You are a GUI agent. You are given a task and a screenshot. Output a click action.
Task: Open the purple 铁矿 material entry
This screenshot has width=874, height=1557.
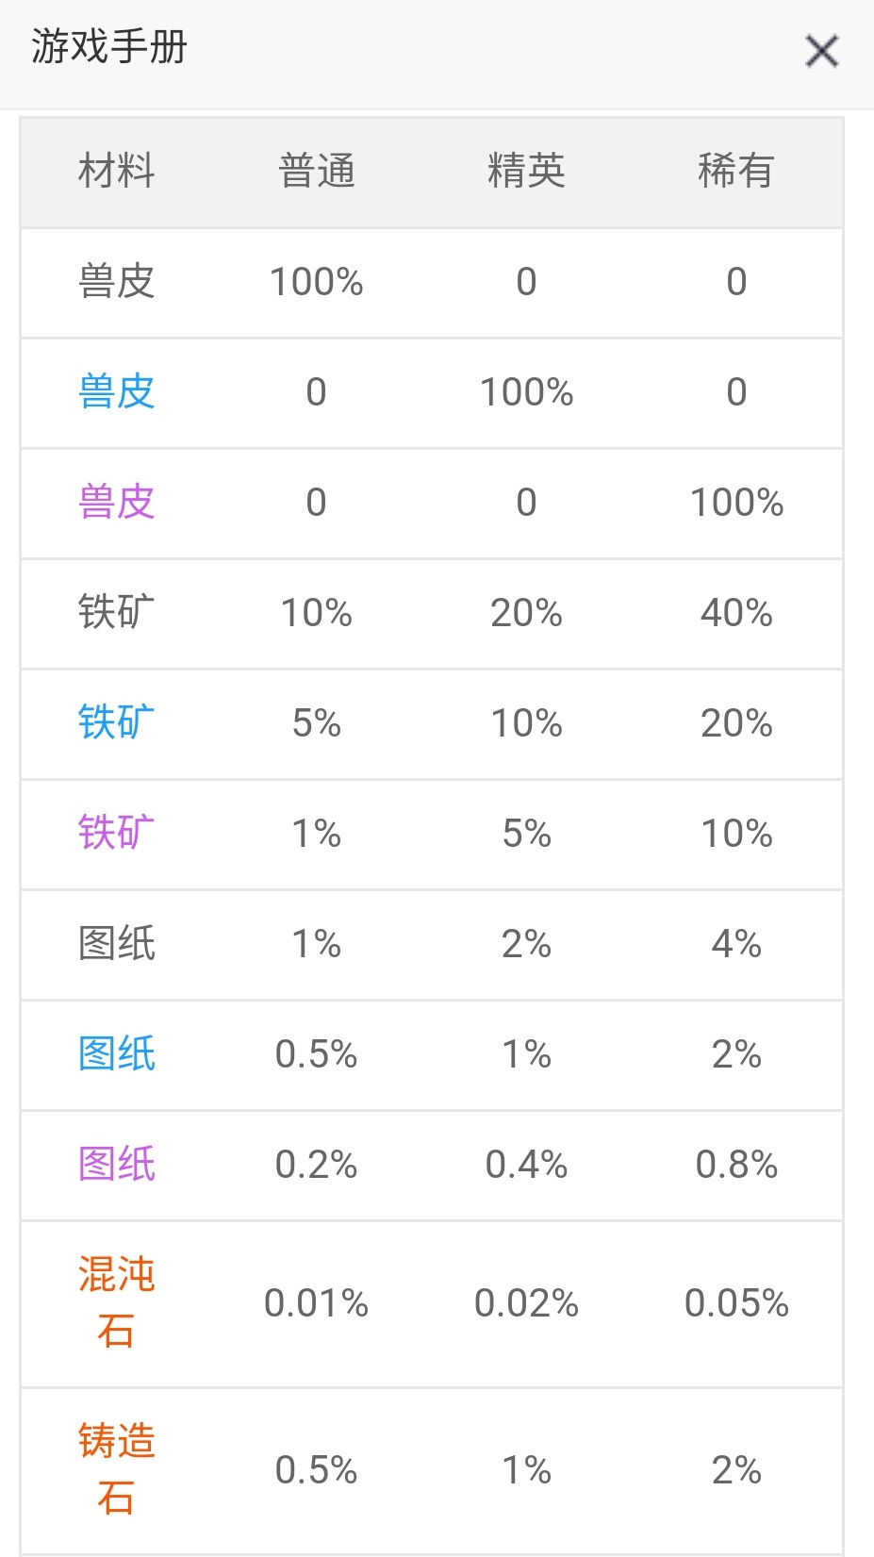tap(116, 834)
